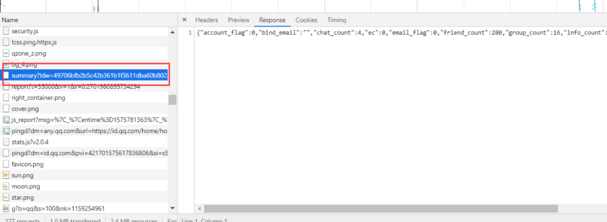The height and width of the screenshot is (222, 607).
Task: Click response scrollbar left arrow
Action: click(x=200, y=209)
